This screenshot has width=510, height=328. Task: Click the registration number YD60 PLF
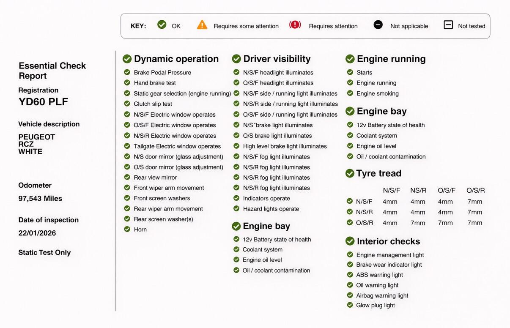point(43,102)
